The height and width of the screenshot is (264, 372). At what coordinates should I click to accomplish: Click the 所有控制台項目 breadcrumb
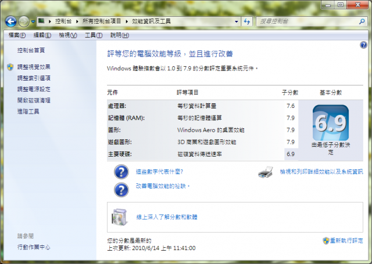pyautogui.click(x=102, y=21)
